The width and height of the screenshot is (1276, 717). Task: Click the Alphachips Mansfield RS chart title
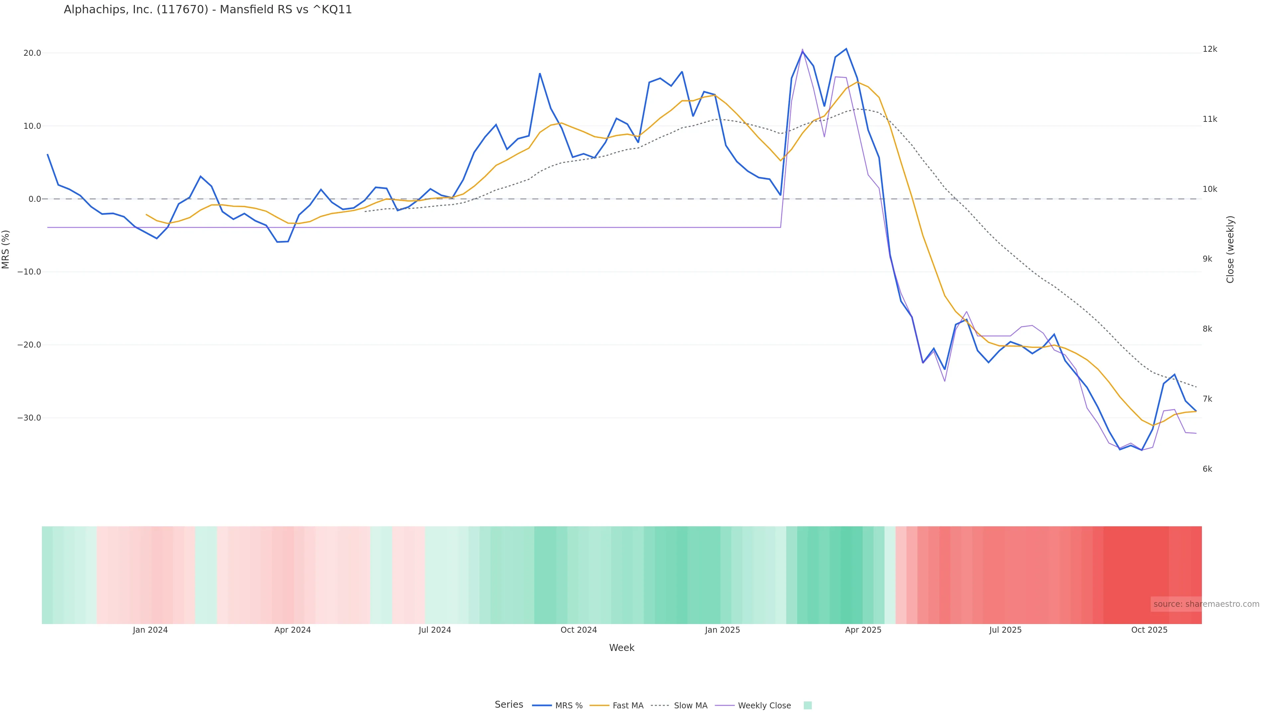[x=208, y=10]
